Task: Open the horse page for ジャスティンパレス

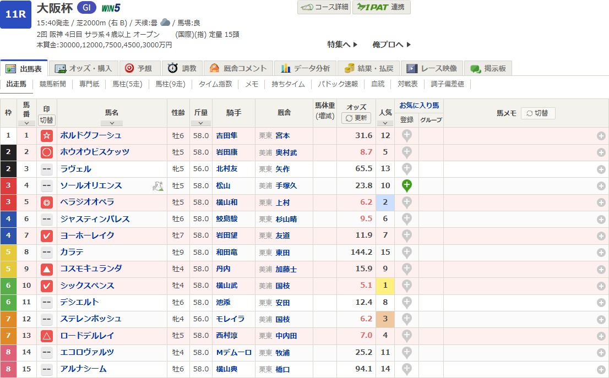Action: [95, 219]
